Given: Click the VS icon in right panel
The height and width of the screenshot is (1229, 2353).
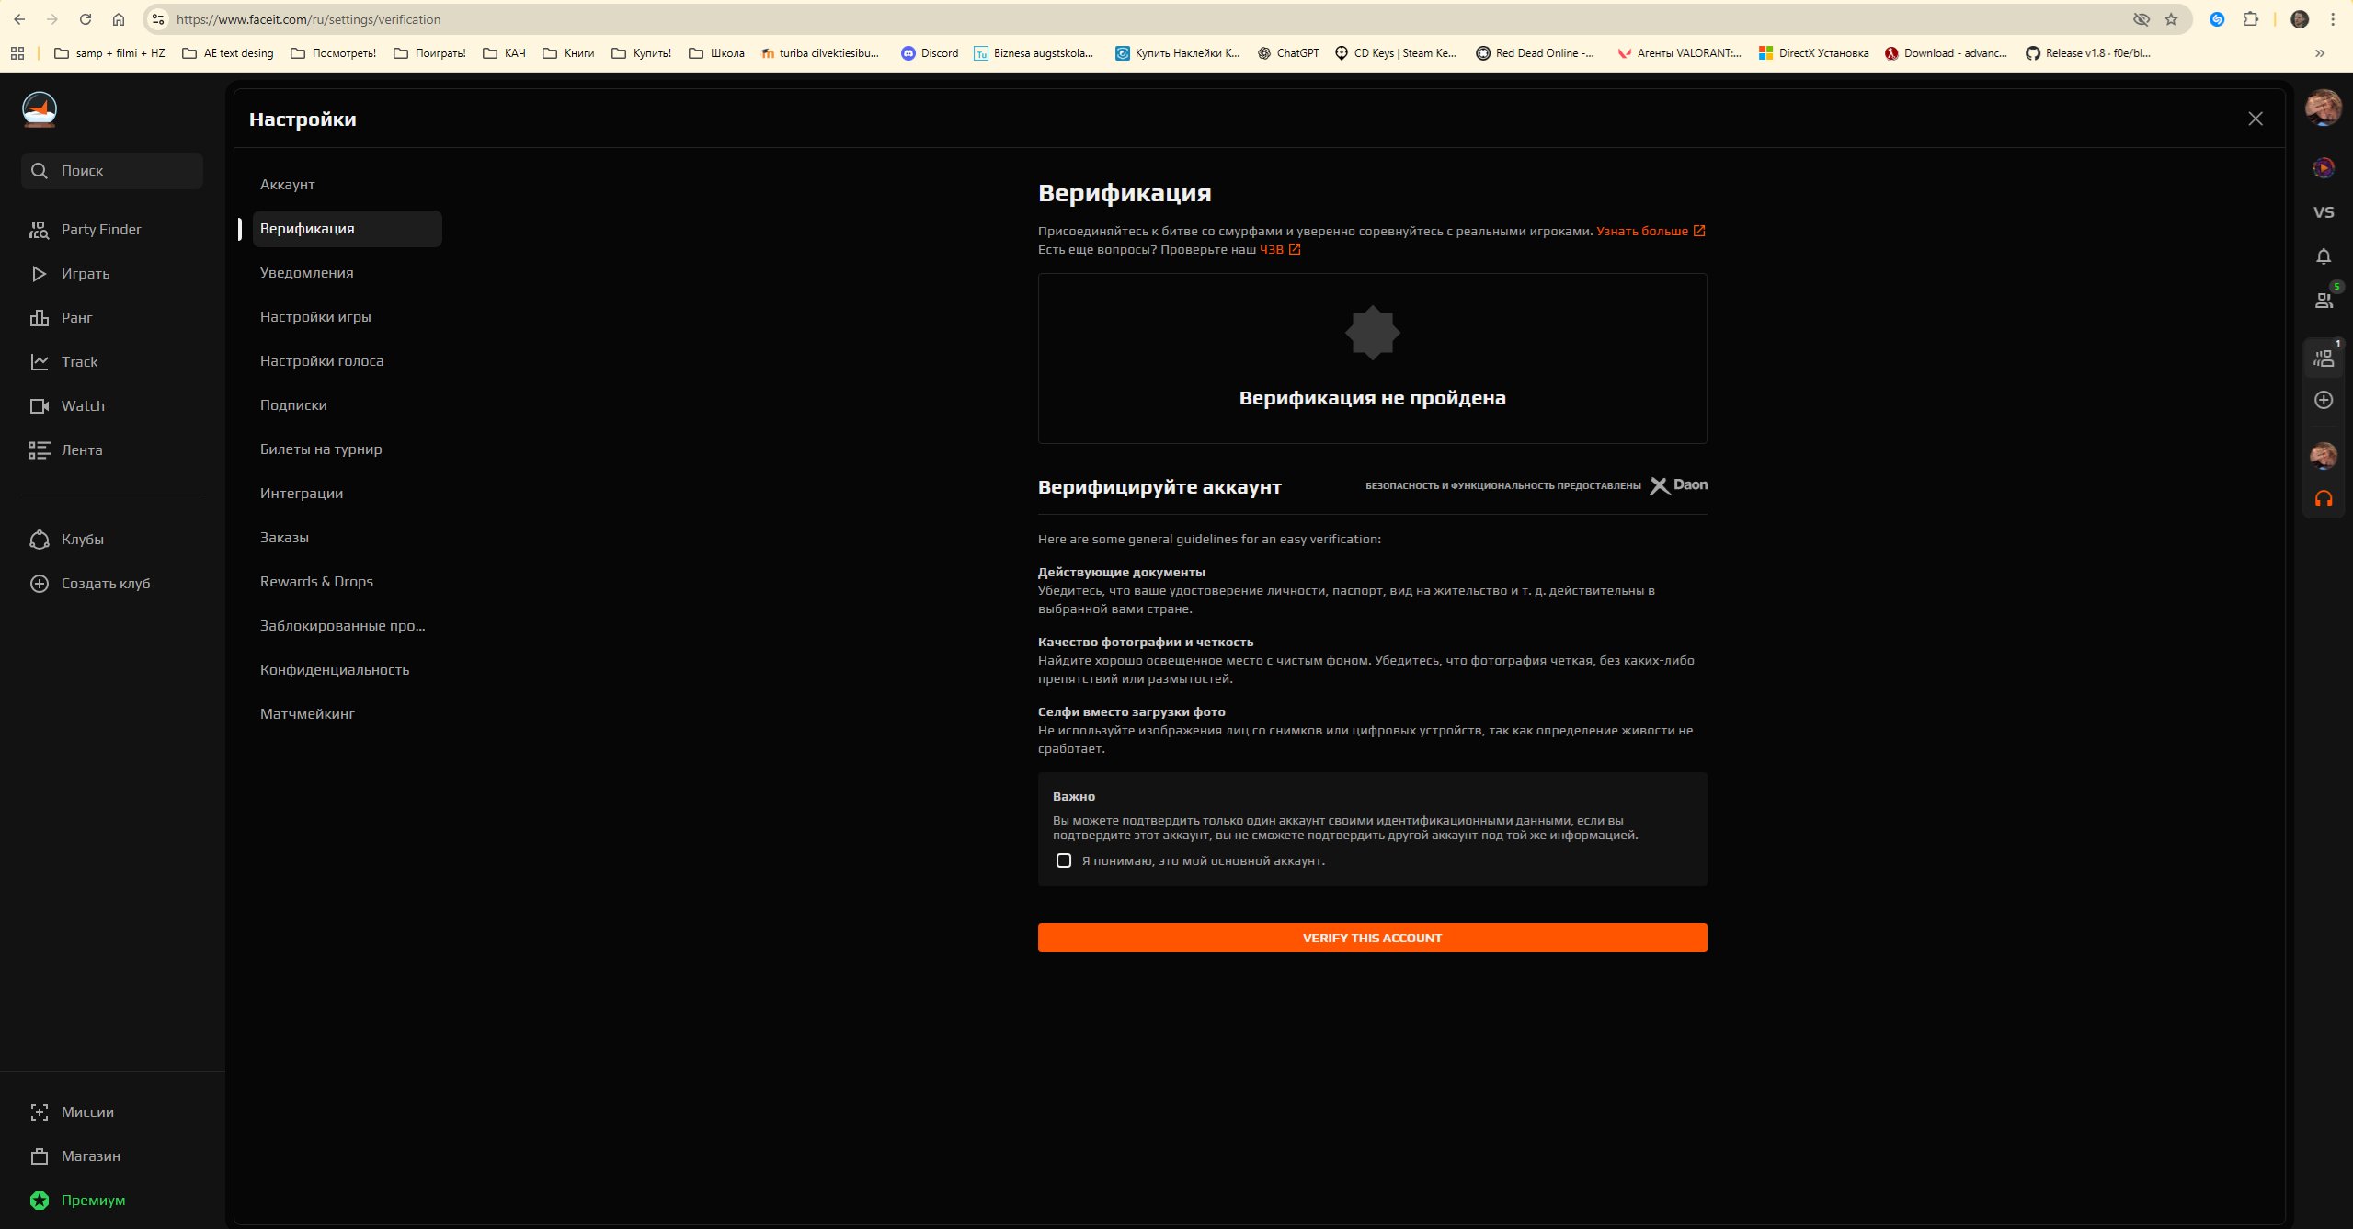Looking at the screenshot, I should click(2323, 212).
